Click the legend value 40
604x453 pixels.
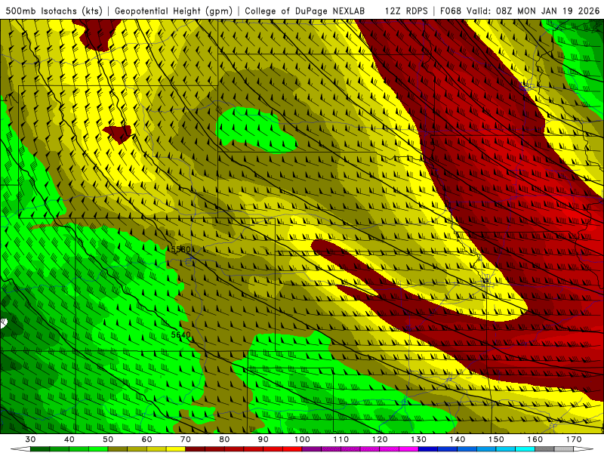click(x=69, y=439)
